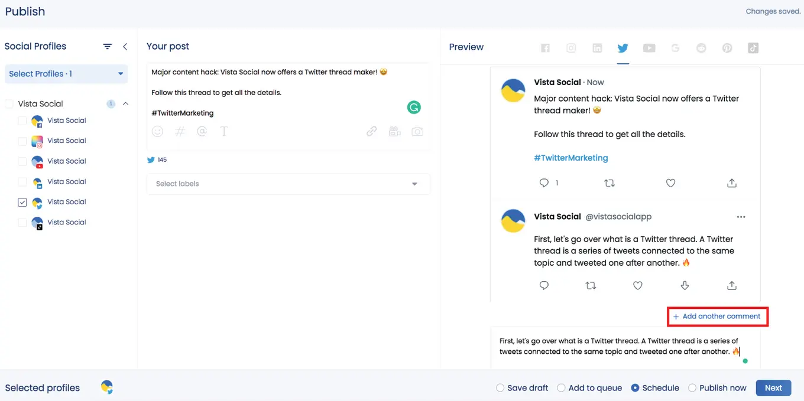This screenshot has width=804, height=401.
Task: Click the retweet icon on the first tweet
Action: click(610, 182)
